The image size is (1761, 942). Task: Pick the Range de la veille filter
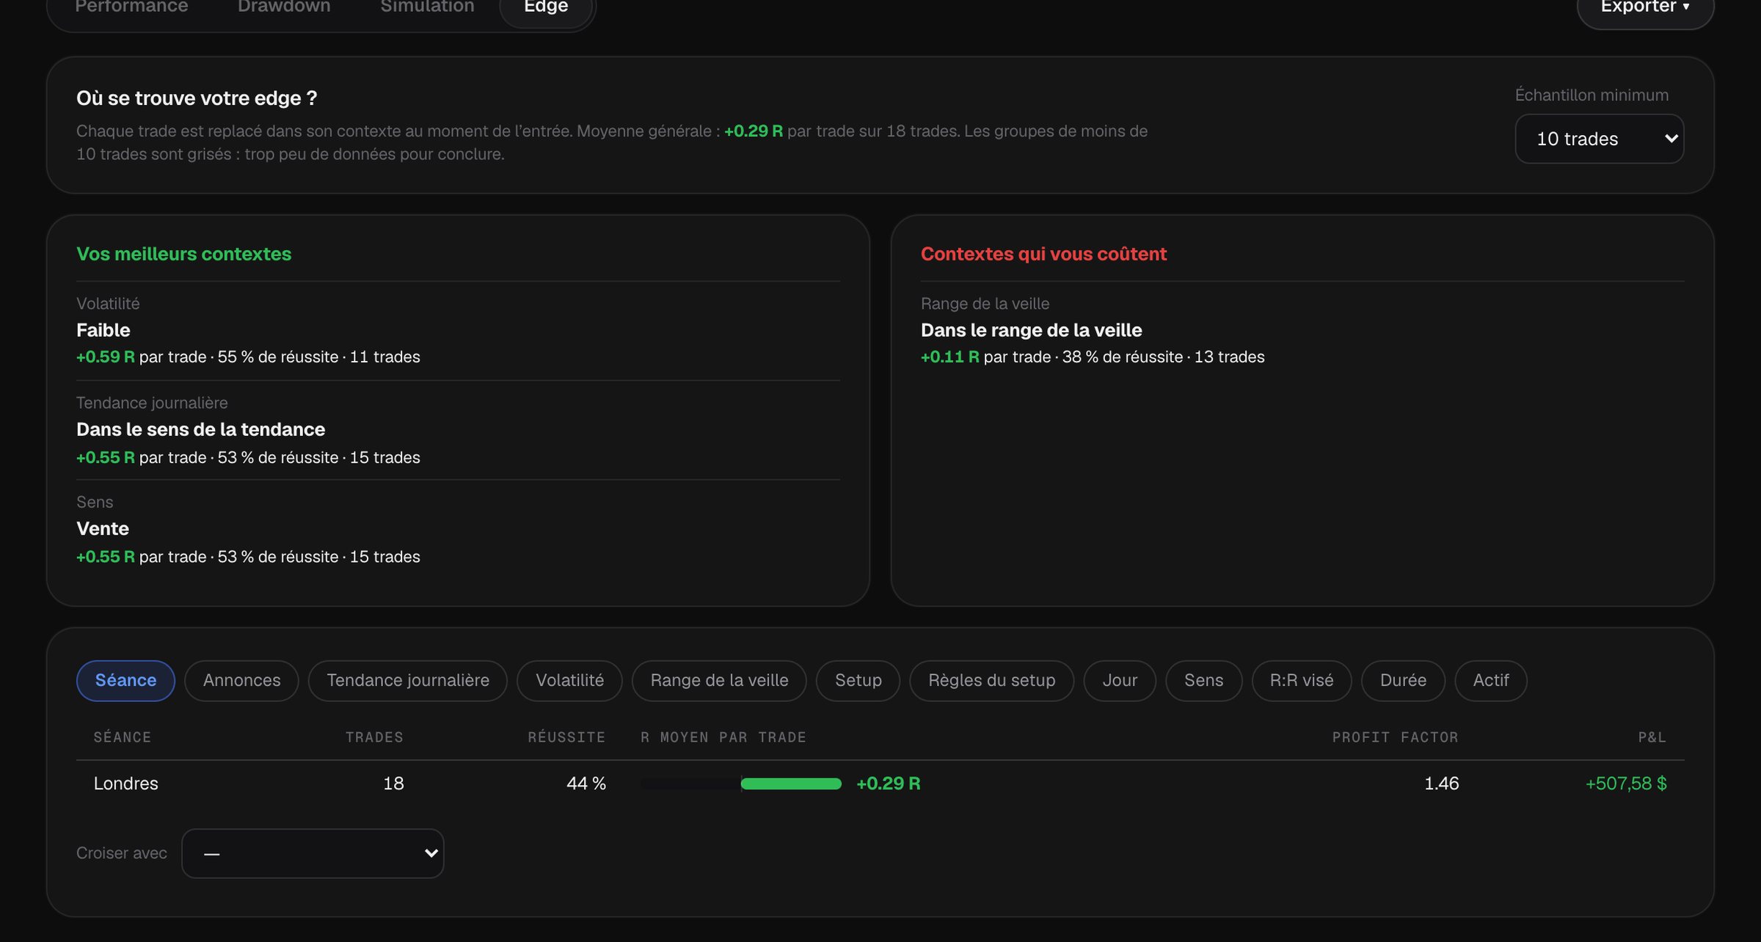(x=719, y=680)
